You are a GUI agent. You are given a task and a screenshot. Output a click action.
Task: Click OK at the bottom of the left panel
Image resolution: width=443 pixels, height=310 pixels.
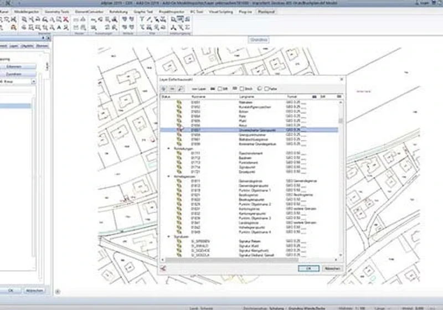pos(11,291)
